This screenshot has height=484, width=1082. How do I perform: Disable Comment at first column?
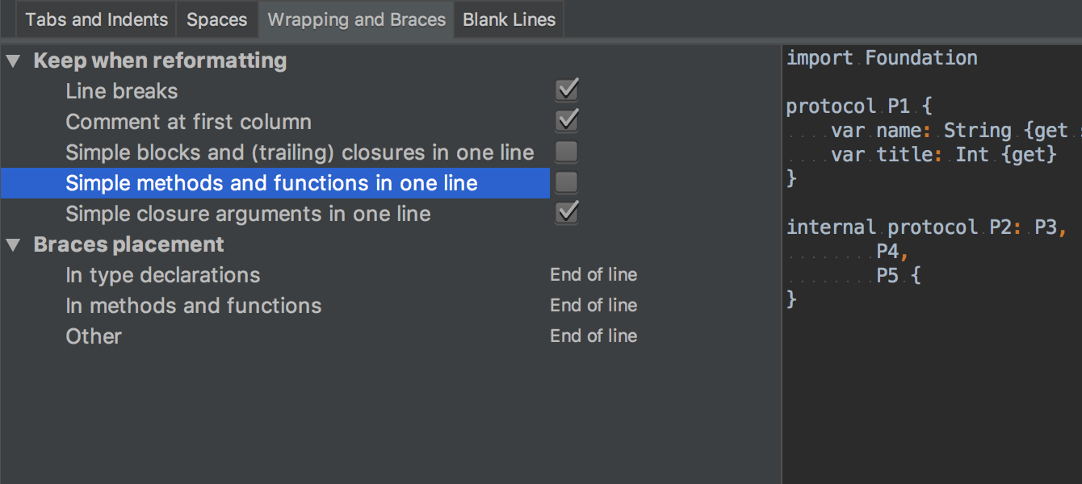click(566, 119)
